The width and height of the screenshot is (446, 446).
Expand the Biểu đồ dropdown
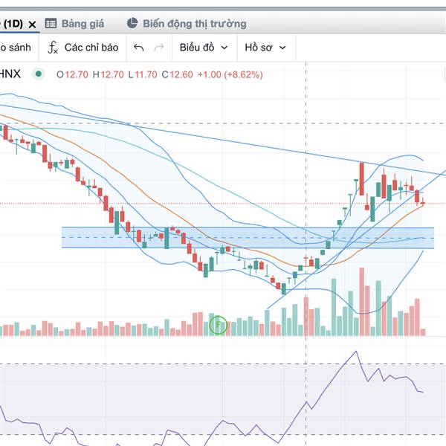click(x=204, y=48)
